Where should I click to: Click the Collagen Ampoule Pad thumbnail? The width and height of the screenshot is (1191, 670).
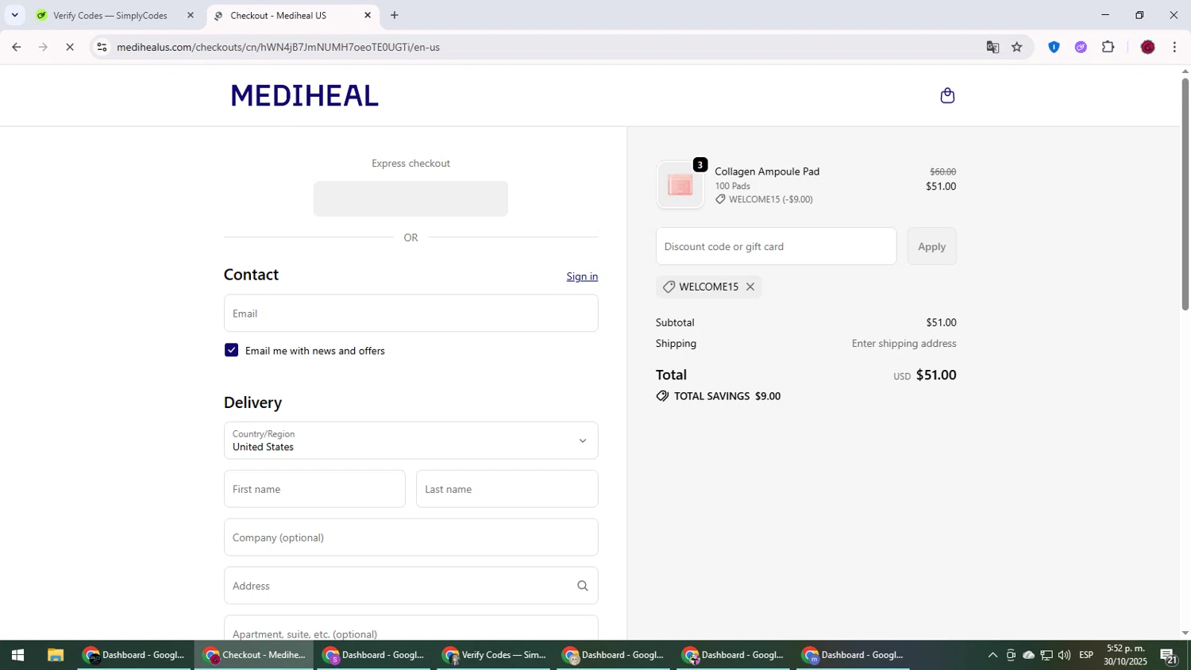tap(680, 185)
